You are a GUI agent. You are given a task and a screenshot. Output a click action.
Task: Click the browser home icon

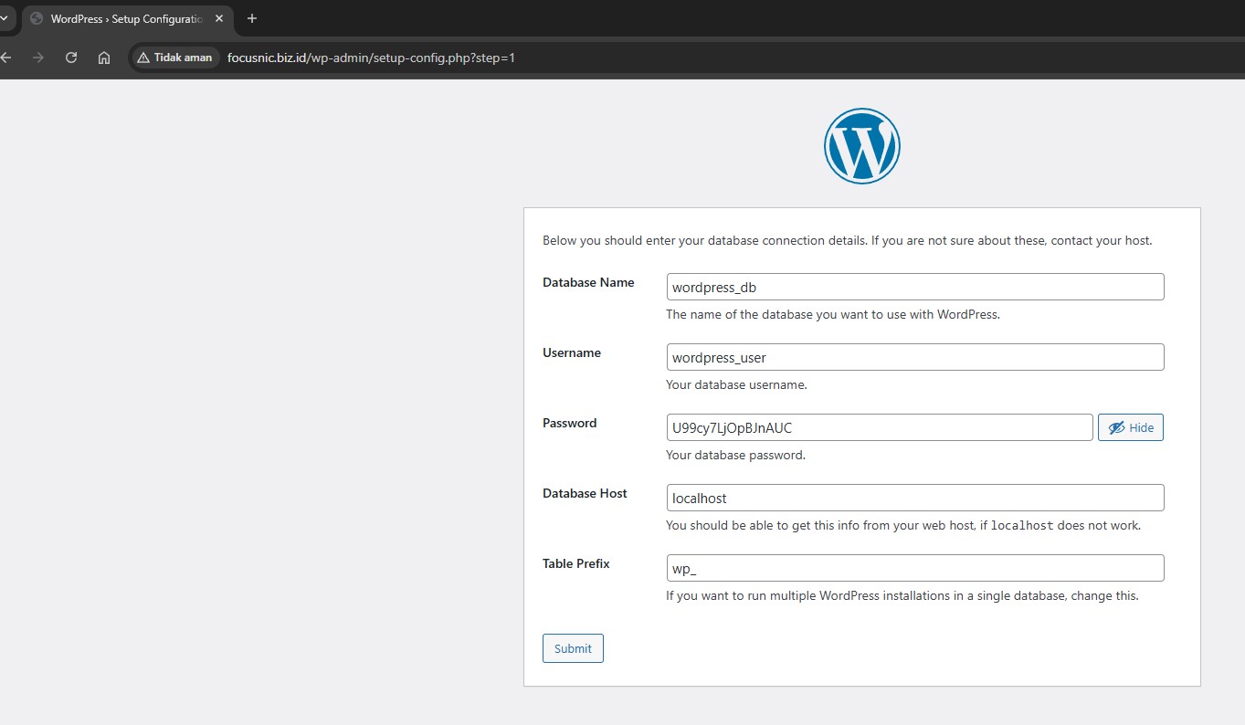(104, 58)
